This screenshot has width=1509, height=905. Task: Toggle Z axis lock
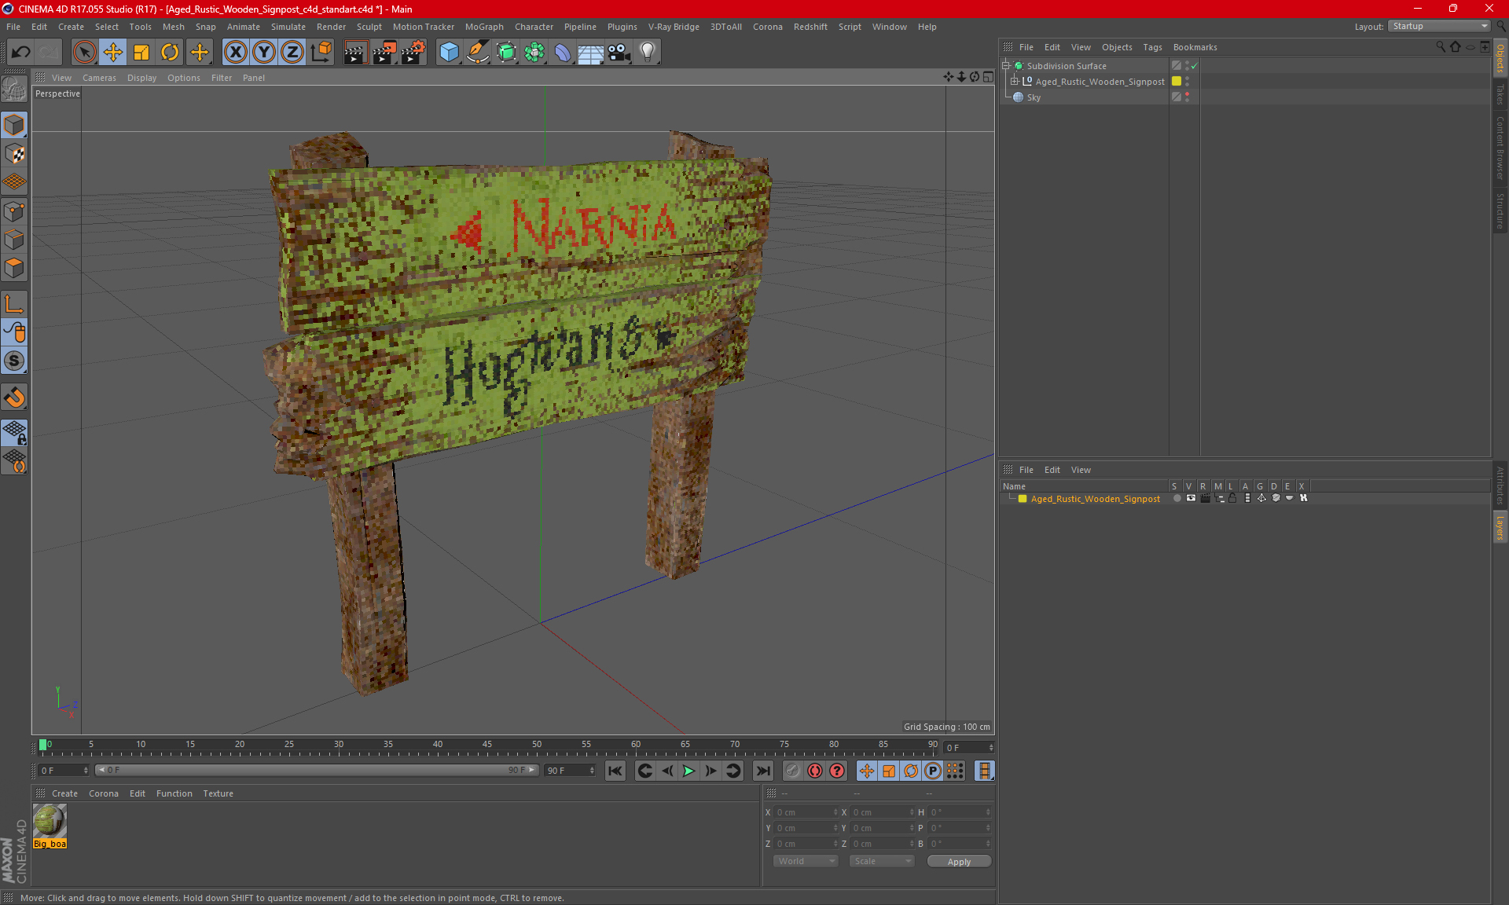292,52
